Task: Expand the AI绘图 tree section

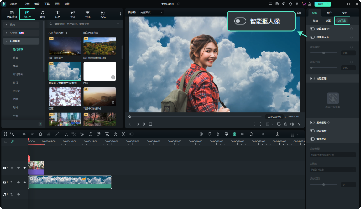Action: (x=7, y=33)
